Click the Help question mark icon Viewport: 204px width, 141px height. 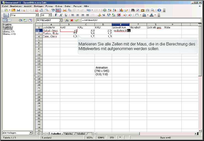(x=159, y=10)
